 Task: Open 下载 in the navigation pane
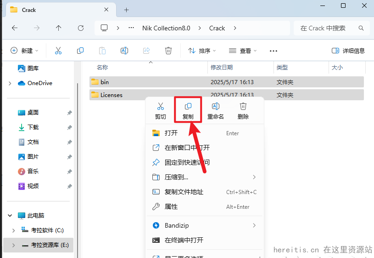pos(28,127)
